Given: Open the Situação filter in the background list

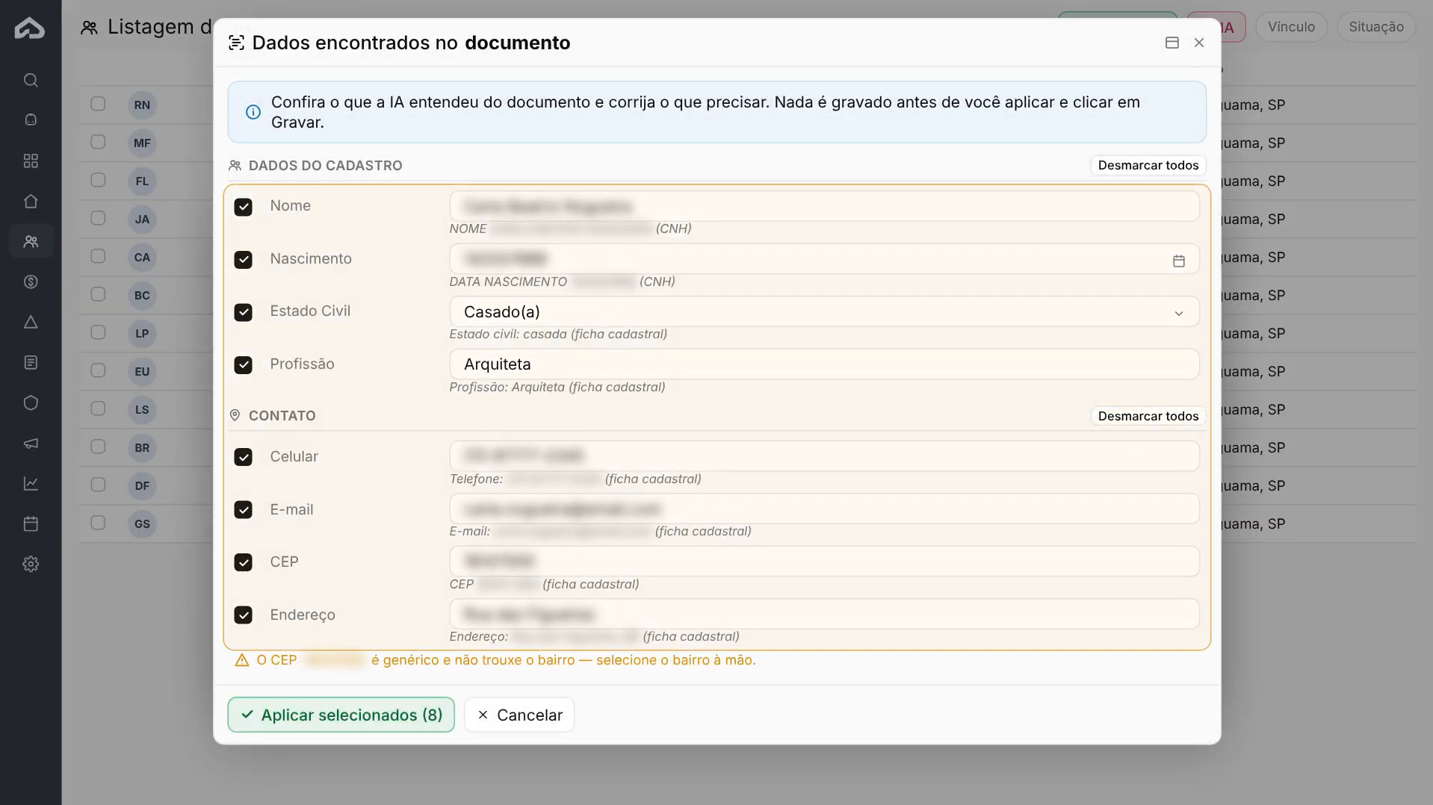Looking at the screenshot, I should coord(1375,27).
